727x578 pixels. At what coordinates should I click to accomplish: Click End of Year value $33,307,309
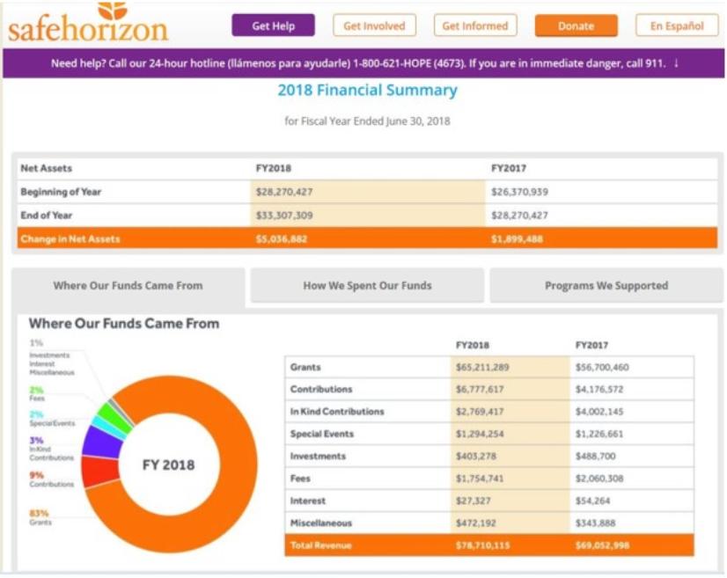(x=284, y=216)
